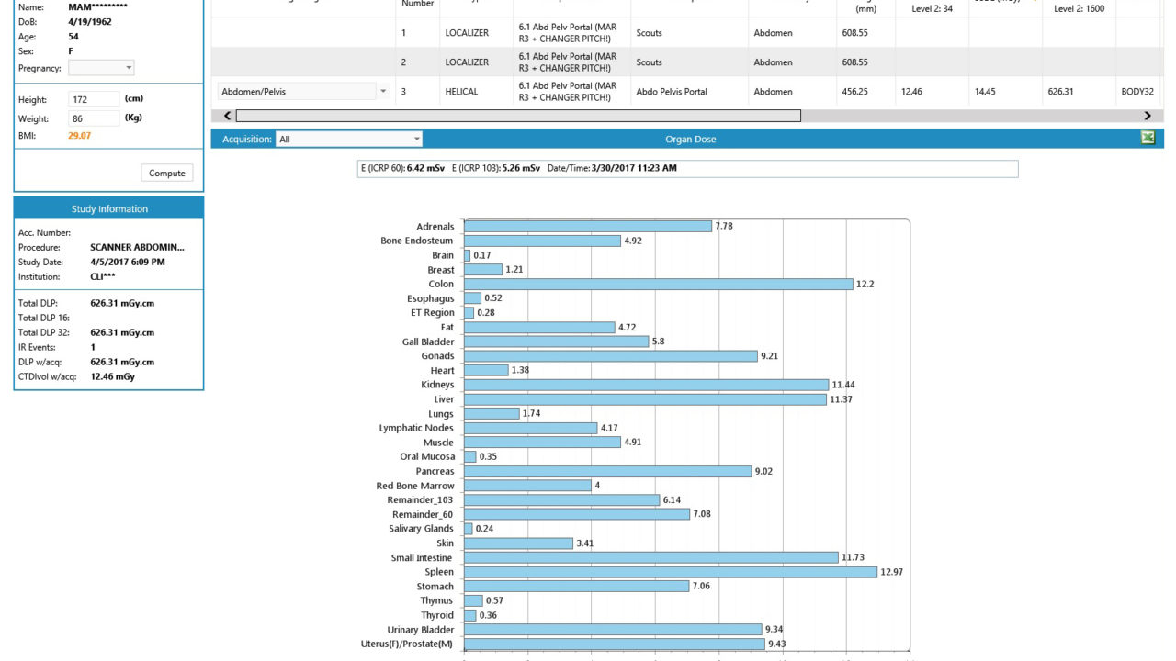This screenshot has width=1176, height=661.
Task: Click the Colon dose bar
Action: click(x=658, y=285)
